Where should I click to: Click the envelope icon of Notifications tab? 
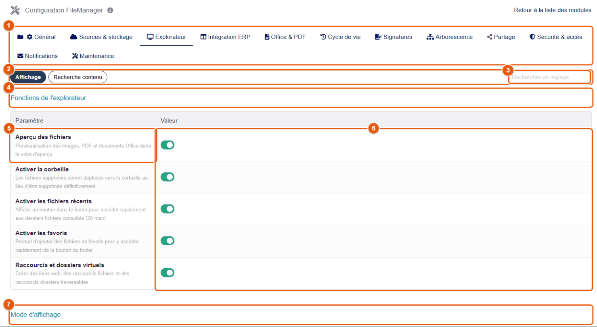click(20, 56)
